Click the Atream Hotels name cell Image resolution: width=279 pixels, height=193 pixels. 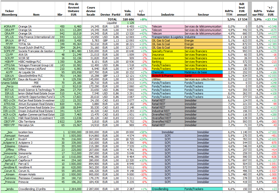click(36, 174)
